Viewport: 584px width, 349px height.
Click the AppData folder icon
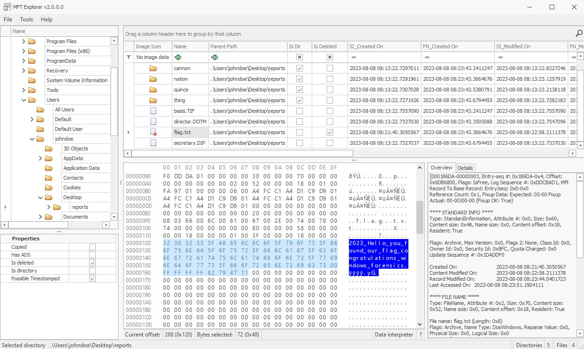[49, 158]
